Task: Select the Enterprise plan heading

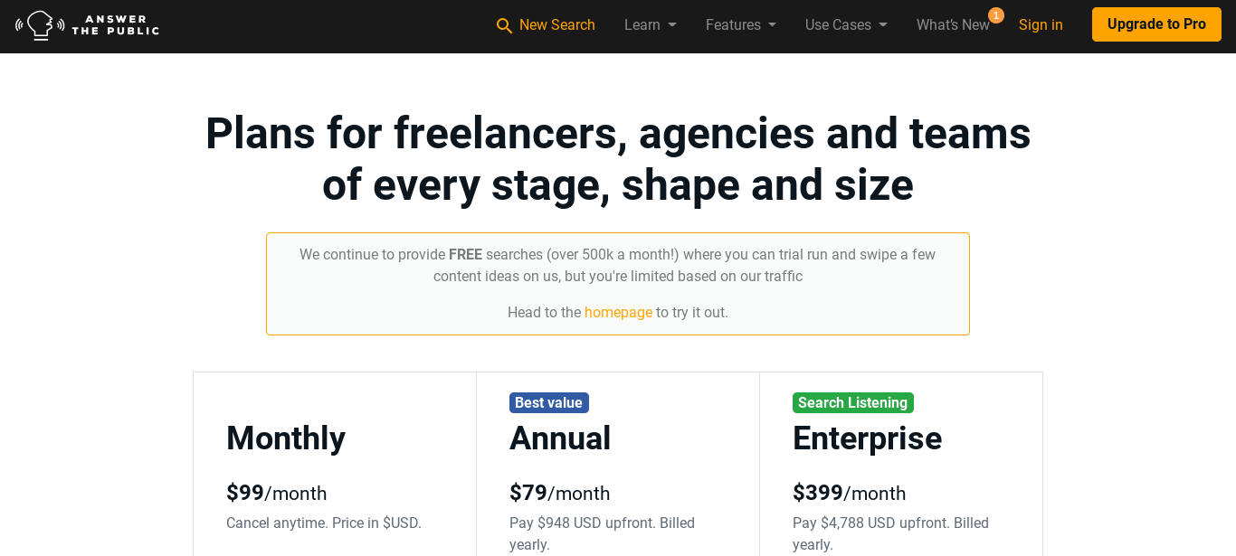Action: click(x=867, y=438)
